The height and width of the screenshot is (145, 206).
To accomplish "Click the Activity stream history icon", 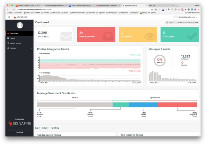I will (8, 43).
